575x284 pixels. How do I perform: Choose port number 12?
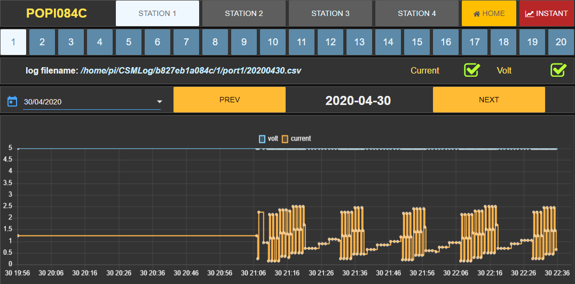click(x=330, y=42)
